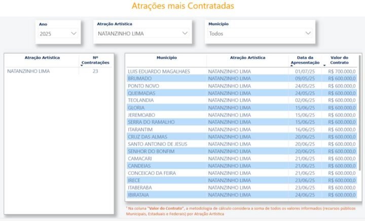Sort by Data da Apresentação header
This screenshot has width=365, height=221.
click(x=305, y=60)
